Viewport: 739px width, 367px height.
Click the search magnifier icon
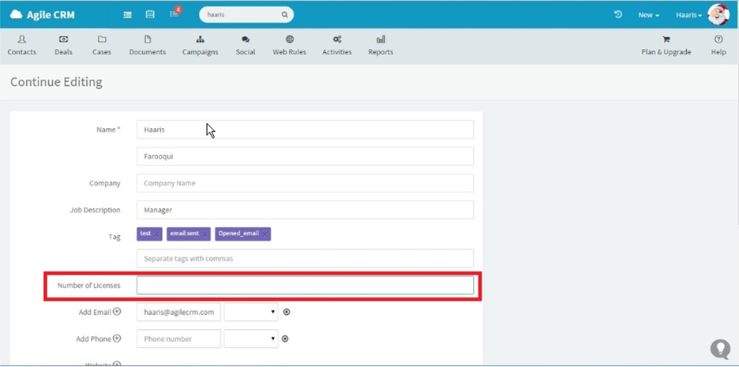coord(285,15)
